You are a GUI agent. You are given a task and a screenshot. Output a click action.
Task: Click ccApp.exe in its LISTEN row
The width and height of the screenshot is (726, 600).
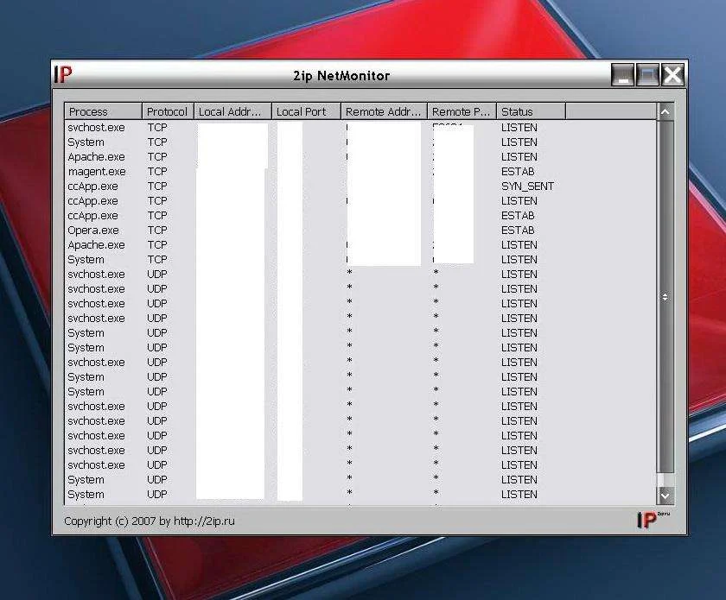(92, 201)
